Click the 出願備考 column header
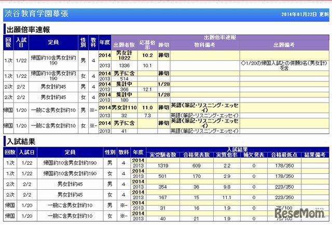 pos(284,45)
